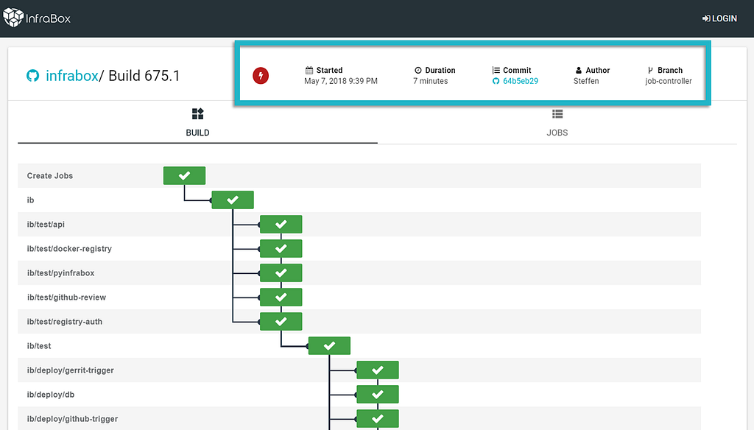Select the ib/test/pyinfrabox row label
The image size is (754, 430).
(60, 272)
